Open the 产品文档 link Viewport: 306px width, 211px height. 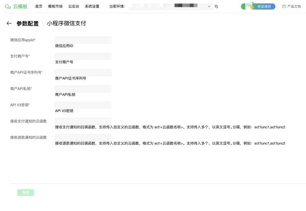pos(294,7)
